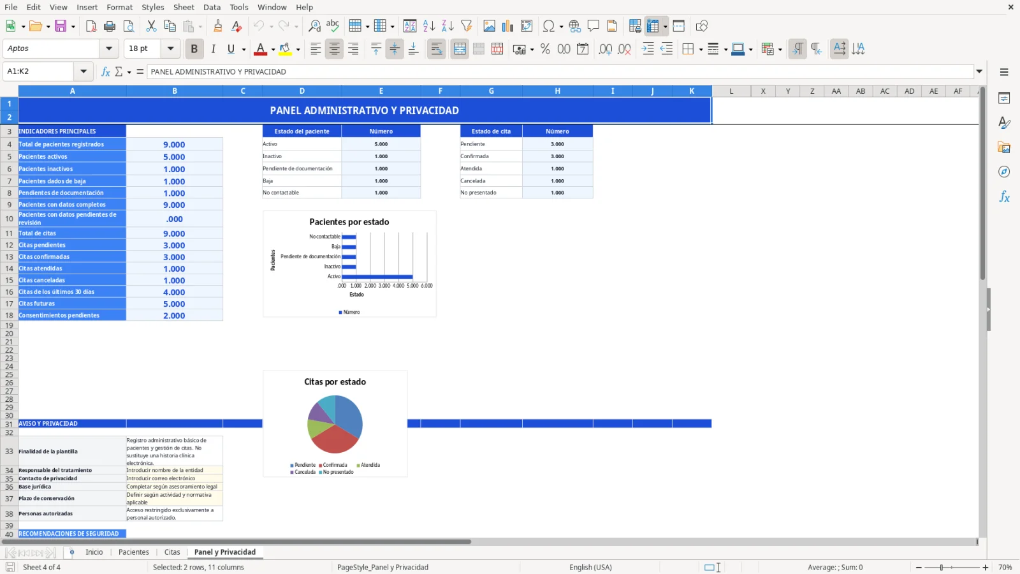Toggle italic formatting

pyautogui.click(x=213, y=49)
